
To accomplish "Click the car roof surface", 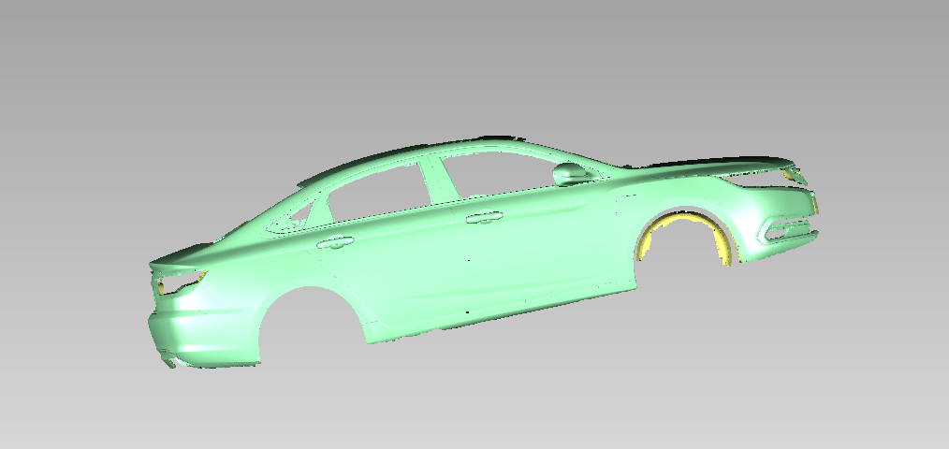I will [449, 150].
